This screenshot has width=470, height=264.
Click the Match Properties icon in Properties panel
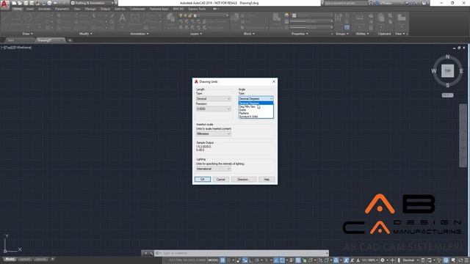tap(277, 18)
